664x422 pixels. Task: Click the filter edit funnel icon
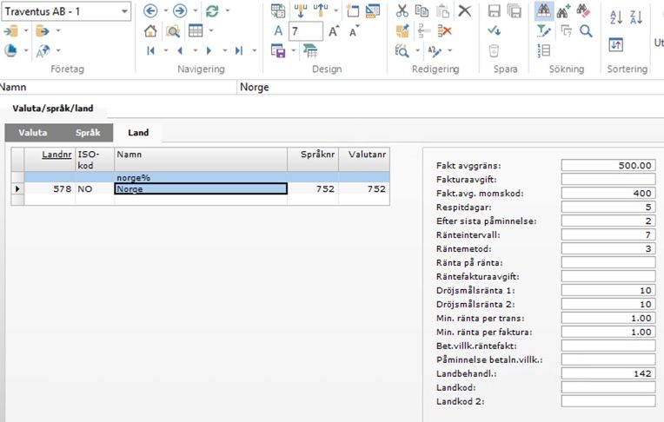pyautogui.click(x=543, y=31)
